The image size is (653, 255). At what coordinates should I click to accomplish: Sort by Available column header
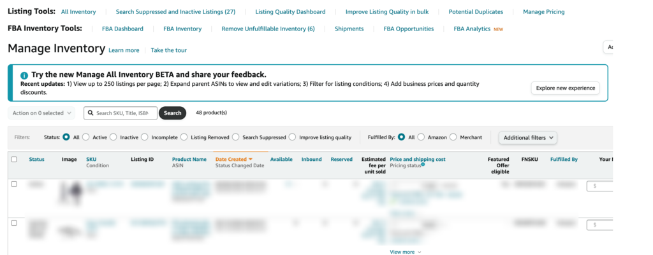281,159
